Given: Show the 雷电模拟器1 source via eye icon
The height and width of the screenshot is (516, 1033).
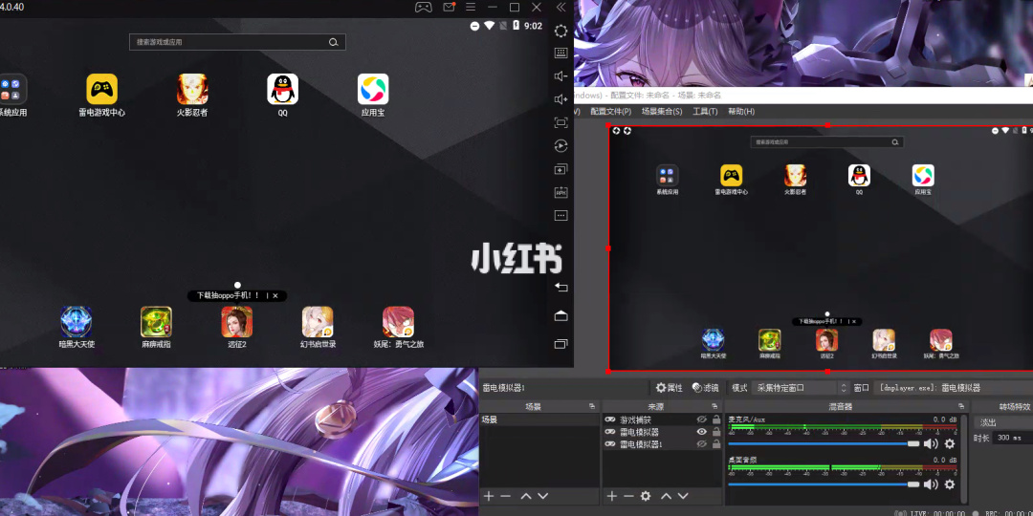Looking at the screenshot, I should pos(702,444).
